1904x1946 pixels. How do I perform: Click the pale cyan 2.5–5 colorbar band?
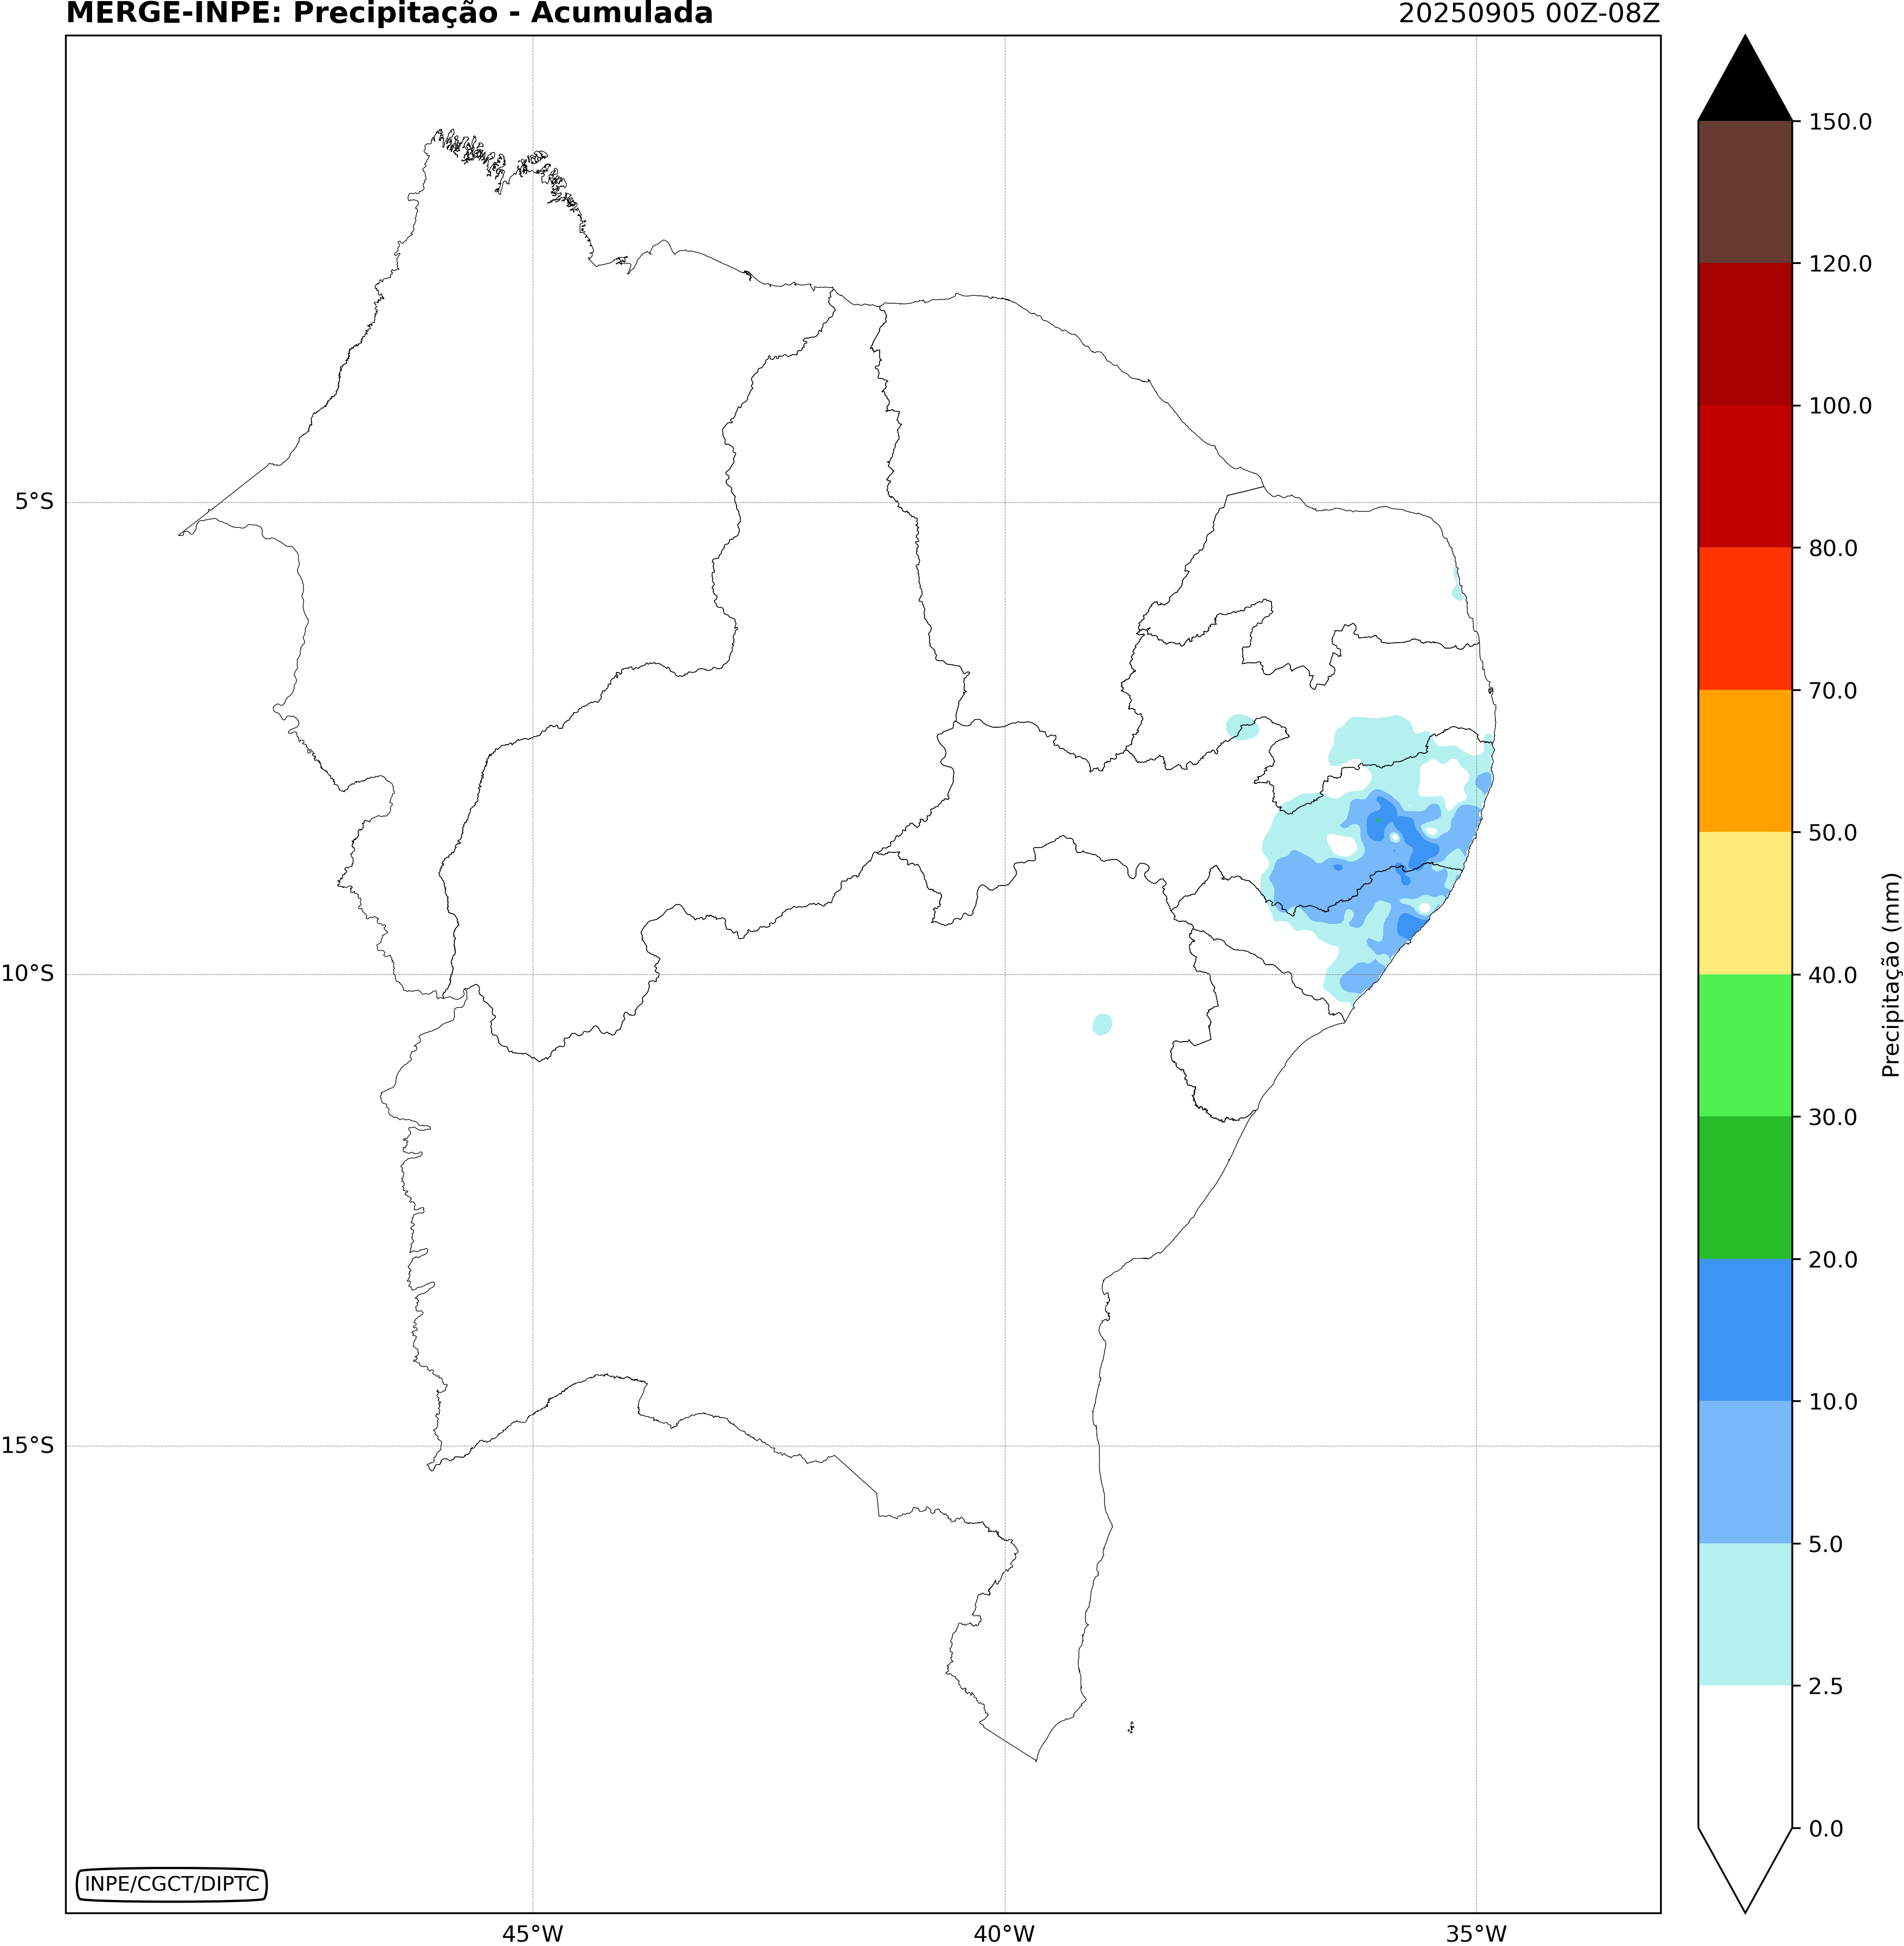(1744, 1614)
